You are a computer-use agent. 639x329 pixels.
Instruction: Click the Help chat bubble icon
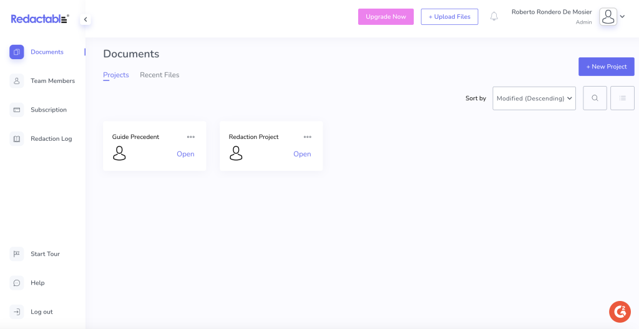17,283
